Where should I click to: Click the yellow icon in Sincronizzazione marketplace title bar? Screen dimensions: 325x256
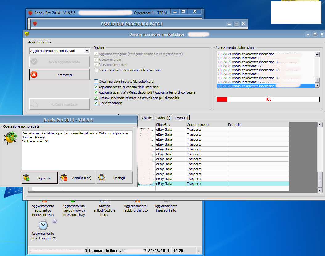pyautogui.click(x=27, y=34)
